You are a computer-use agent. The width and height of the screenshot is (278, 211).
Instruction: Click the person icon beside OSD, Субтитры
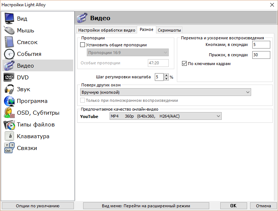click(x=9, y=113)
